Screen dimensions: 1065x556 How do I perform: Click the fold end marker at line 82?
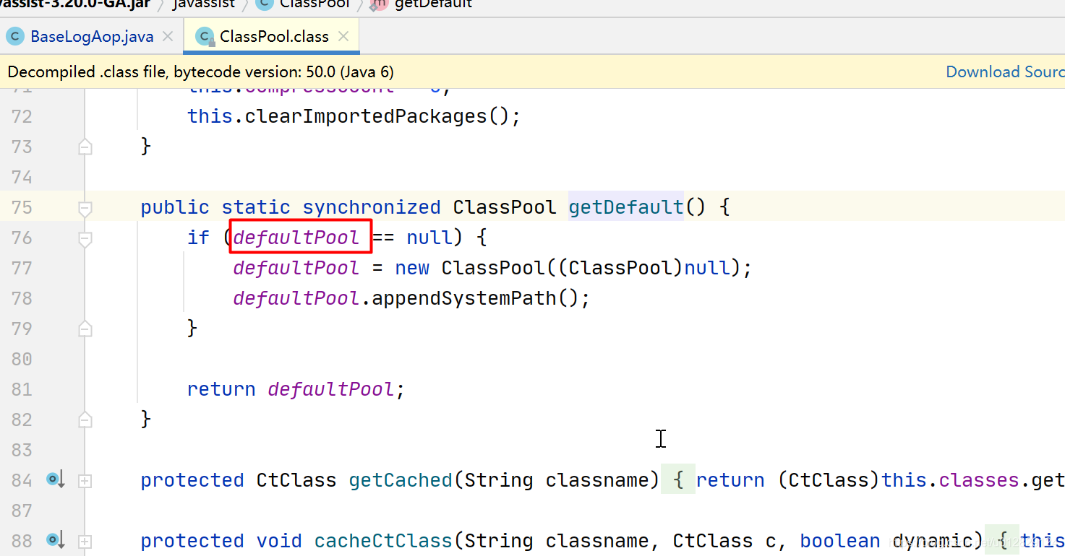85,420
